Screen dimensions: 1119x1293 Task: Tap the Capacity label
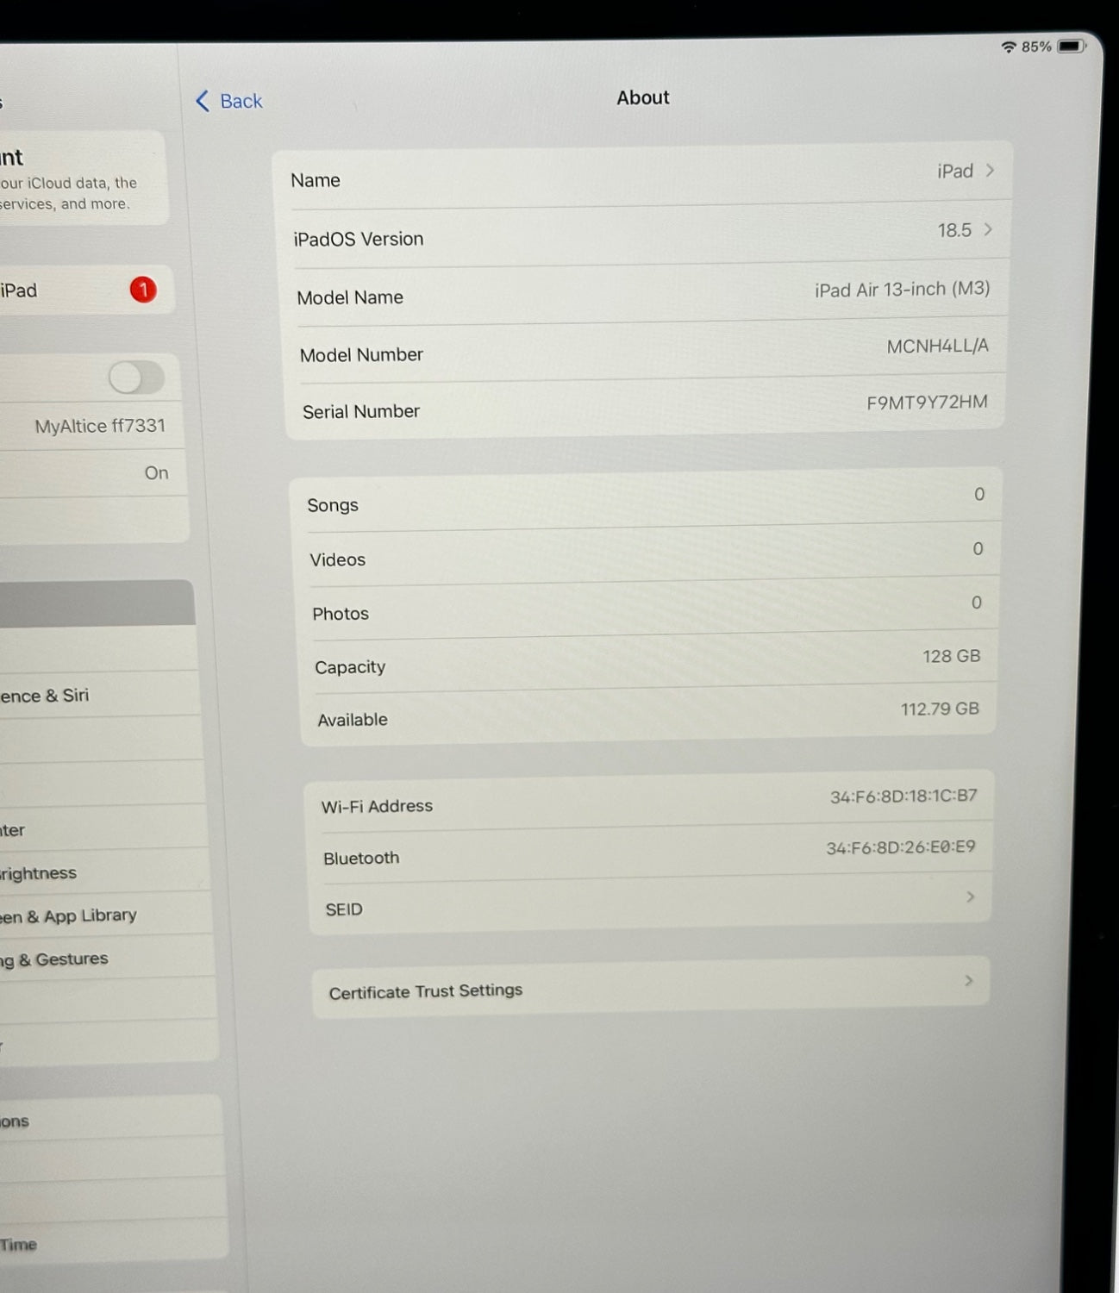click(350, 667)
